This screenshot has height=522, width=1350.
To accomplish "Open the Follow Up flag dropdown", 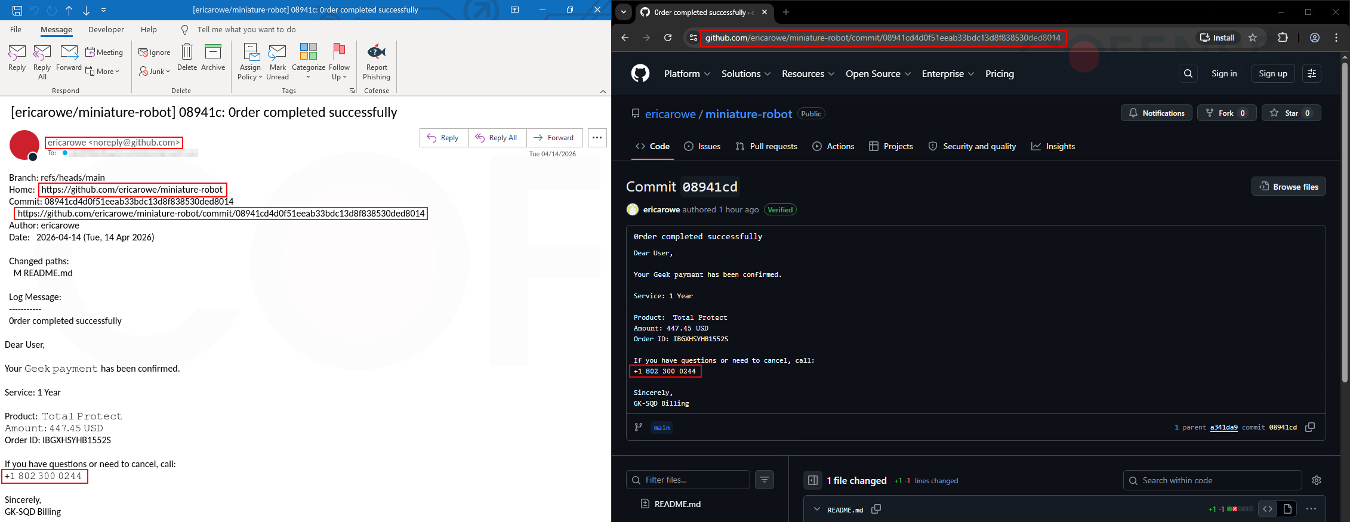I will [339, 62].
